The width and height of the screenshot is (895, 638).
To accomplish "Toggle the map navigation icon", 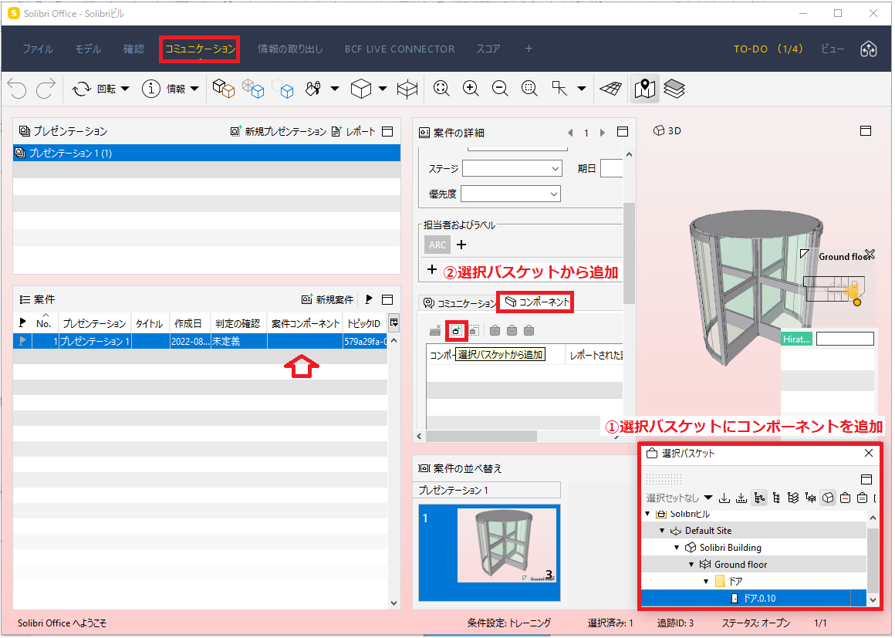I will pyautogui.click(x=644, y=89).
